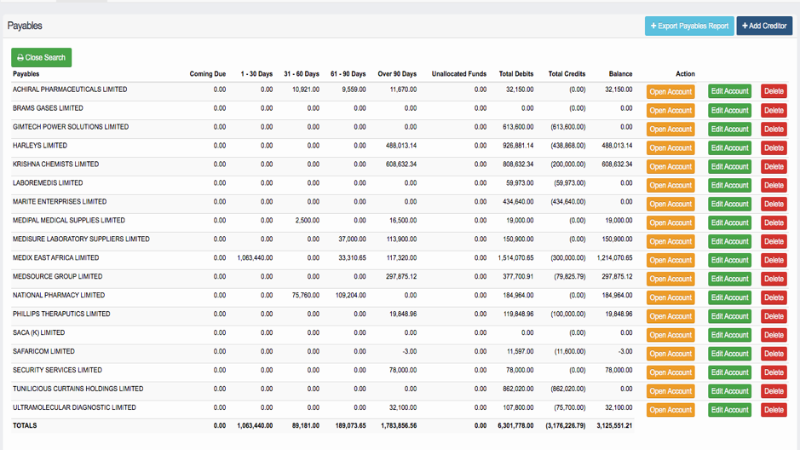Delete Tunilicious Curtains Holdings Limited
This screenshot has height=450, width=800.
point(774,391)
